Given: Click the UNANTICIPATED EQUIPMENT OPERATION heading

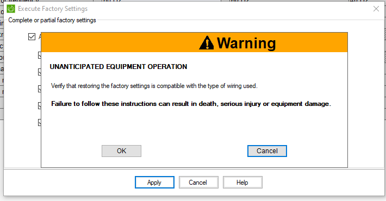Looking at the screenshot, I should click(119, 67).
